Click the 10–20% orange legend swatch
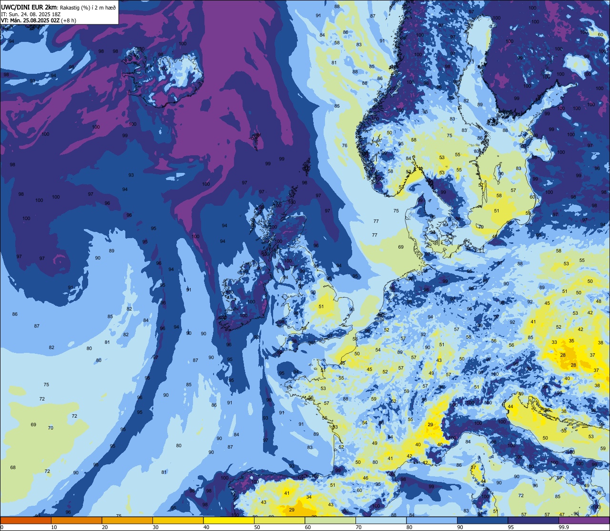Image resolution: width=610 pixels, height=531 pixels. click(76, 520)
